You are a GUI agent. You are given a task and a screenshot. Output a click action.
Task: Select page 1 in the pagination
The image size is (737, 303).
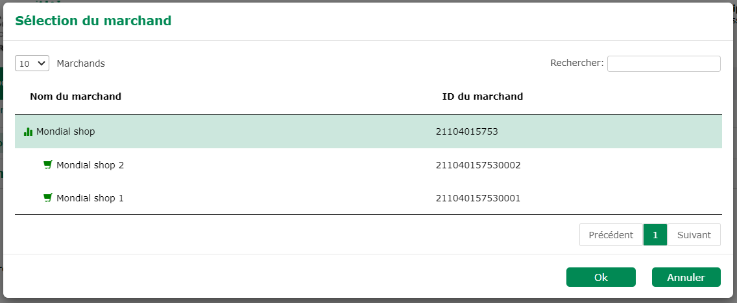pyautogui.click(x=655, y=235)
